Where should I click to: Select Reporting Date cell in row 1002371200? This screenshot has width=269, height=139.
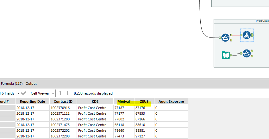click(32, 119)
